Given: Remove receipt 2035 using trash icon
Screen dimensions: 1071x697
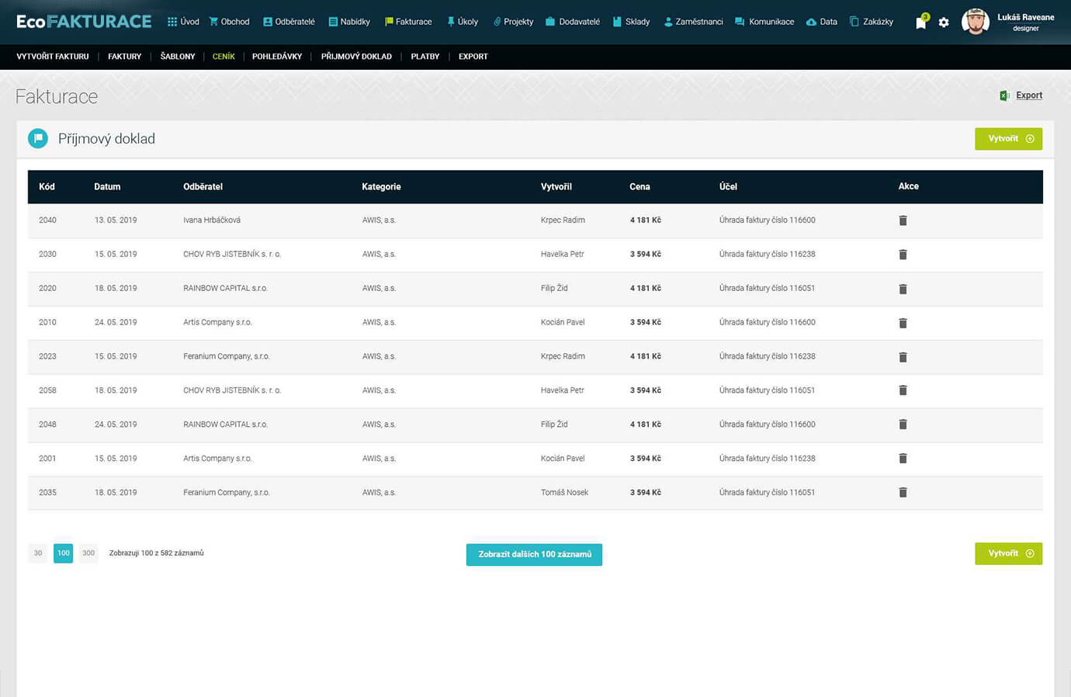Looking at the screenshot, I should click(903, 493).
